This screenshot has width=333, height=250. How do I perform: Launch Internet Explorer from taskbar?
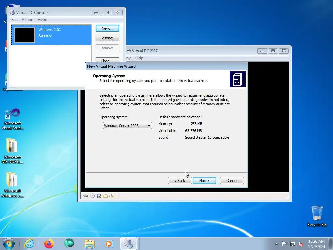29,243
